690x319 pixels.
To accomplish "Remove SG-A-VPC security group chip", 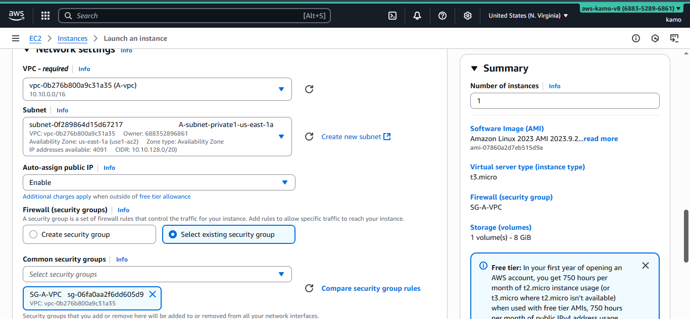I will 153,294.
